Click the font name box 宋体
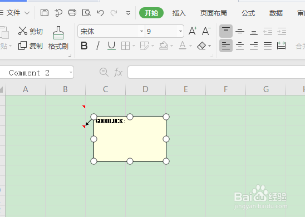The image size is (305, 217). 109,31
